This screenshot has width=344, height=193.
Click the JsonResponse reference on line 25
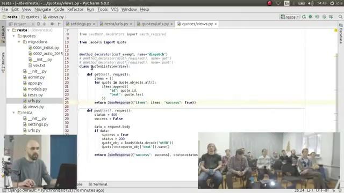(119, 102)
